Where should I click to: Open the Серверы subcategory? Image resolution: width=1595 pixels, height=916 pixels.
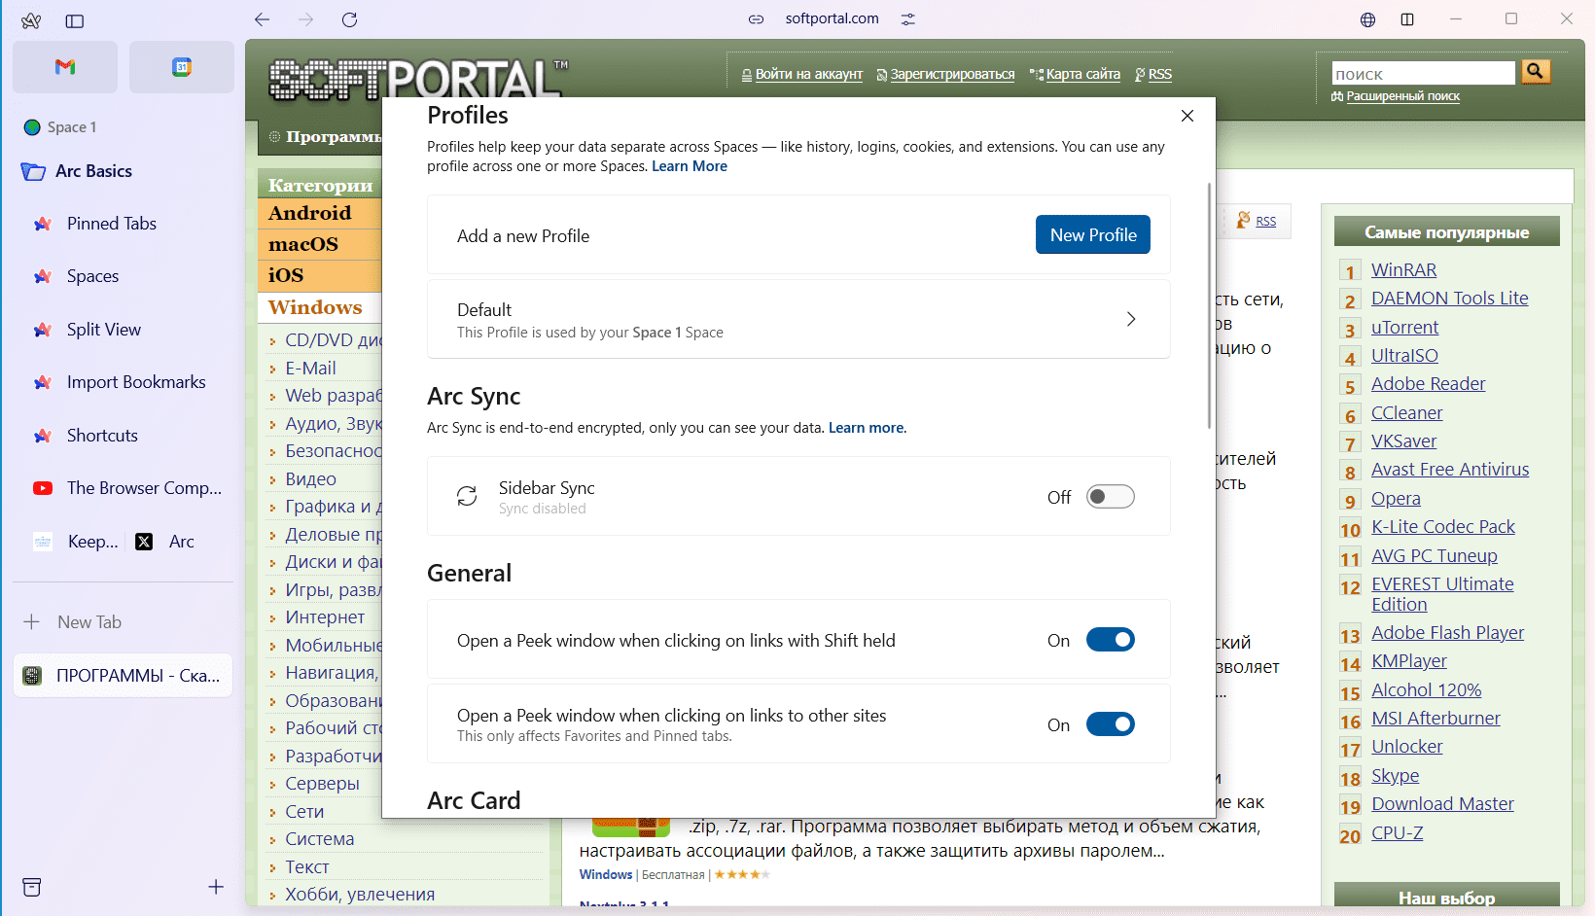pyautogui.click(x=322, y=784)
